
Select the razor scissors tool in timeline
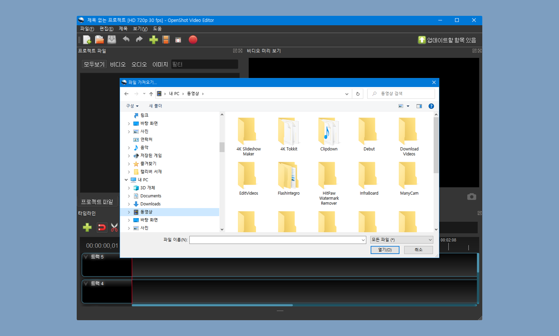114,228
